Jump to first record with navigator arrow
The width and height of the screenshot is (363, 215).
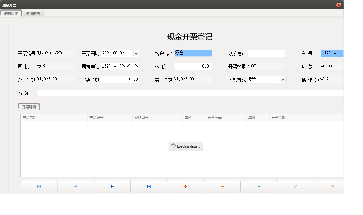[x=39, y=186]
